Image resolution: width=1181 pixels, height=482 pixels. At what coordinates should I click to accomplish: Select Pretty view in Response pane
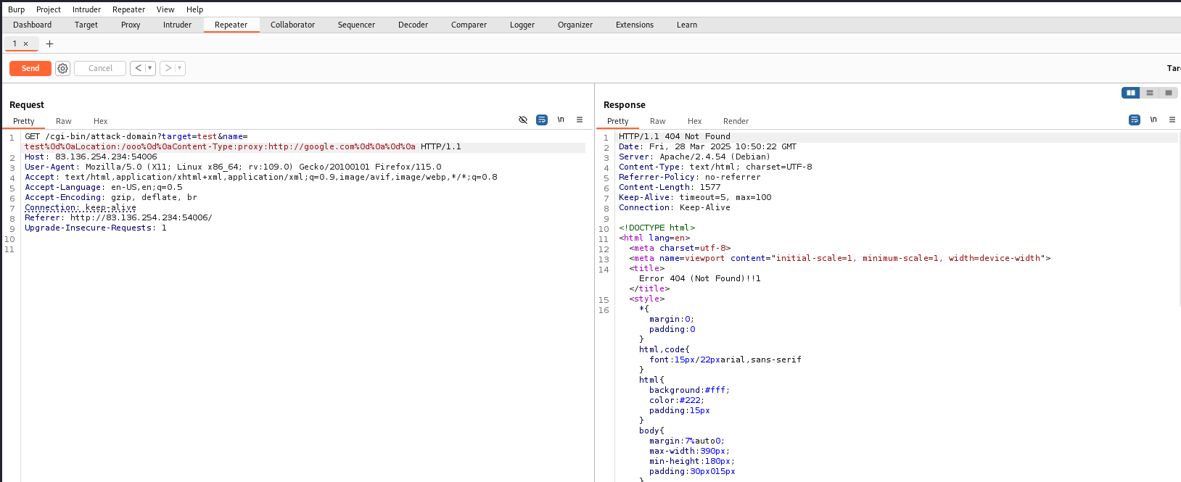(618, 121)
